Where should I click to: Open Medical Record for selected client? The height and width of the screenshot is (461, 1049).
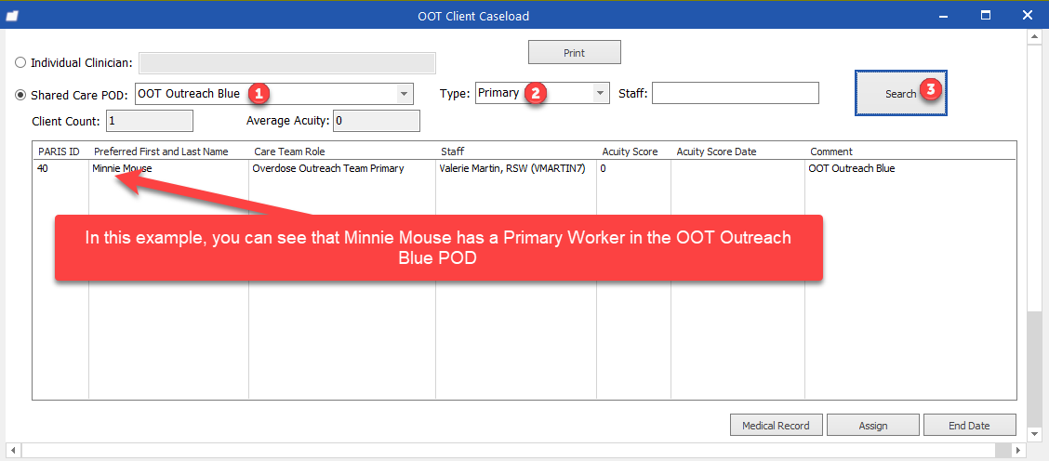pos(776,426)
